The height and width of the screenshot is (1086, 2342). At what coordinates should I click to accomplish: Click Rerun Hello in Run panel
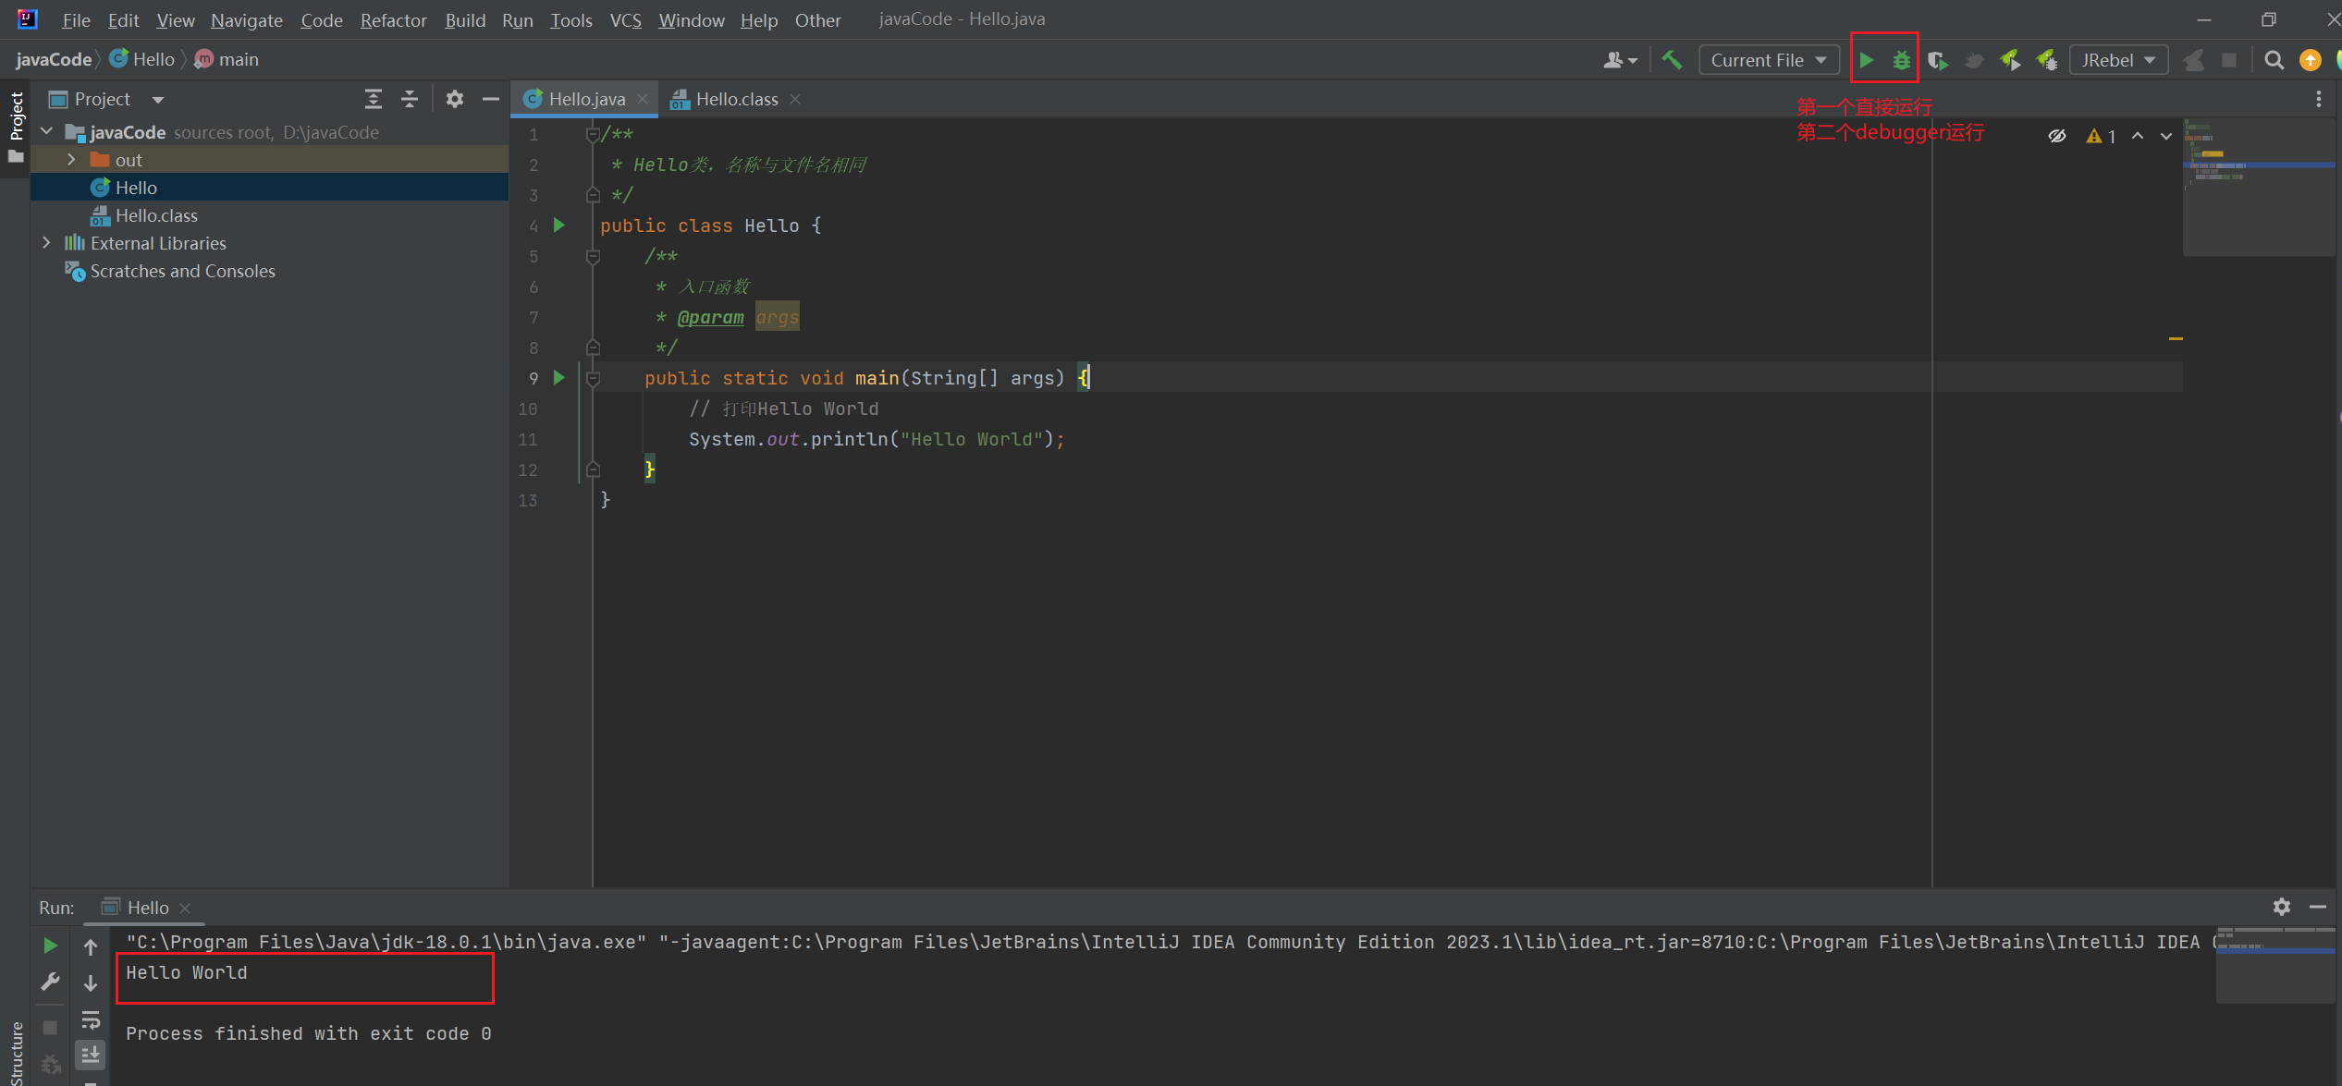click(x=50, y=946)
